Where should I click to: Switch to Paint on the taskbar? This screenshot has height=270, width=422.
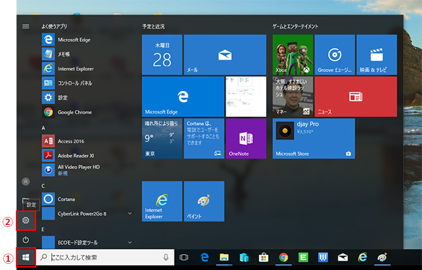pos(382,257)
